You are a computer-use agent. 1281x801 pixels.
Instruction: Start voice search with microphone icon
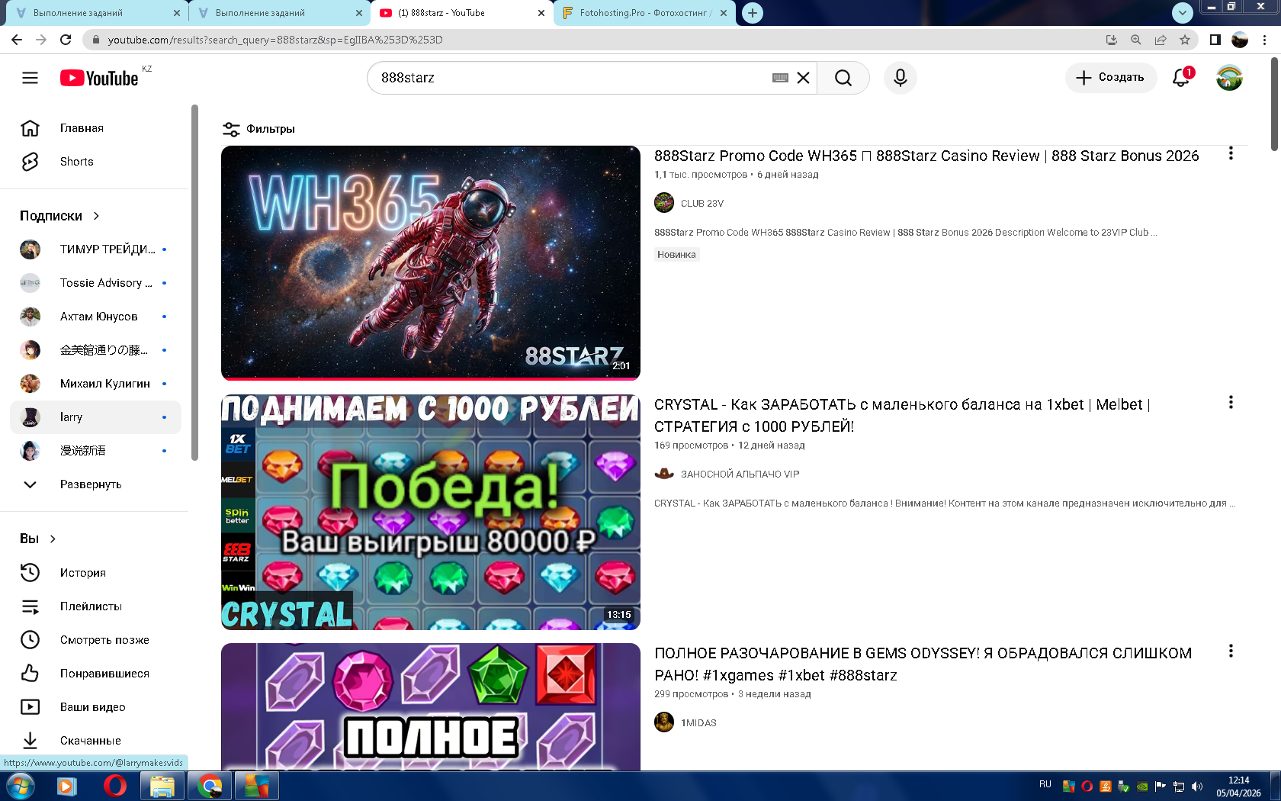(900, 78)
